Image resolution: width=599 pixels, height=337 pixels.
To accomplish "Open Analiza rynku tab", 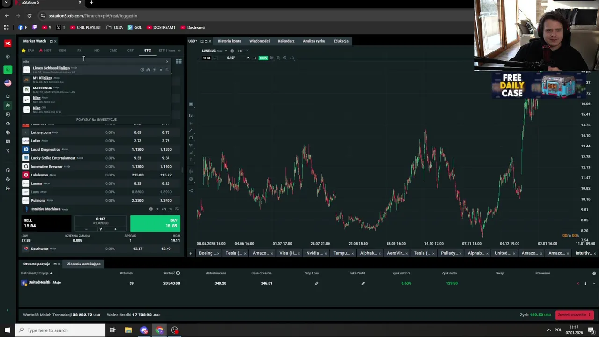I will click(x=314, y=41).
